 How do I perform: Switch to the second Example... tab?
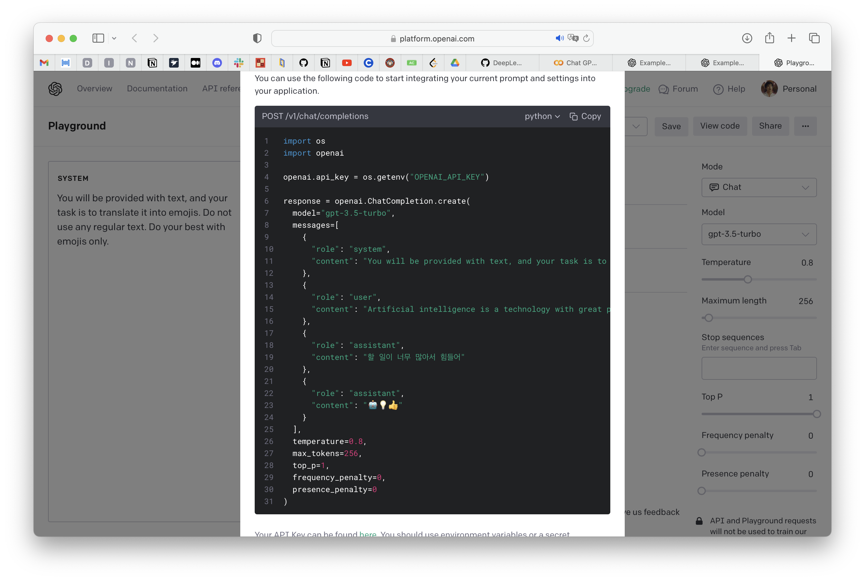click(x=722, y=62)
